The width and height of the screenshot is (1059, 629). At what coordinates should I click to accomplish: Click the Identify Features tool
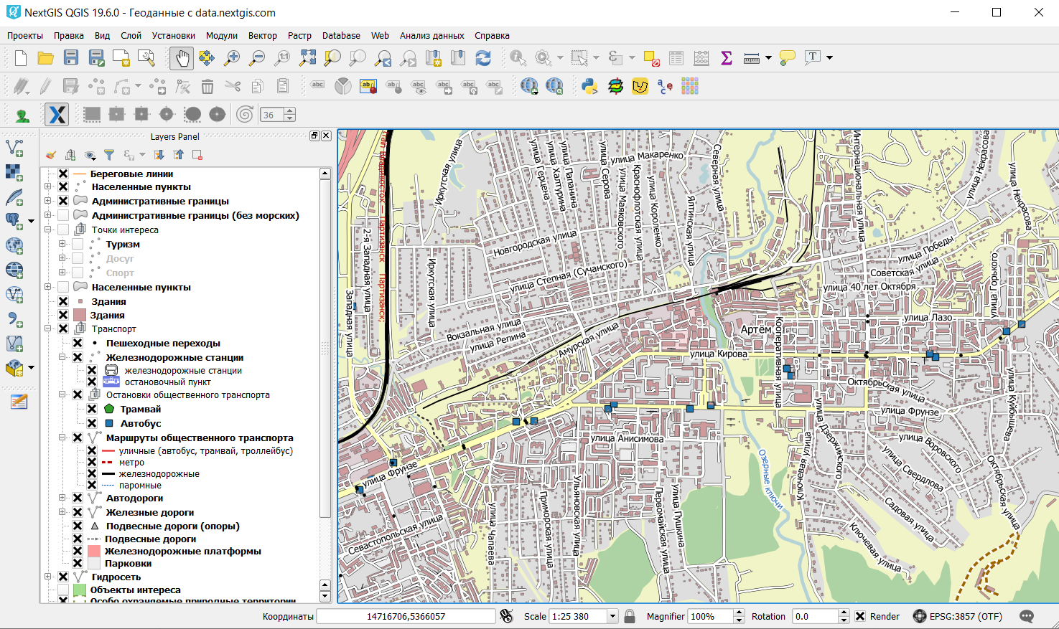tap(517, 58)
